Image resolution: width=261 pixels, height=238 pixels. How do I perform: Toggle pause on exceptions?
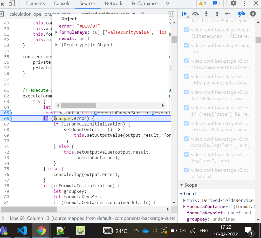point(253,14)
